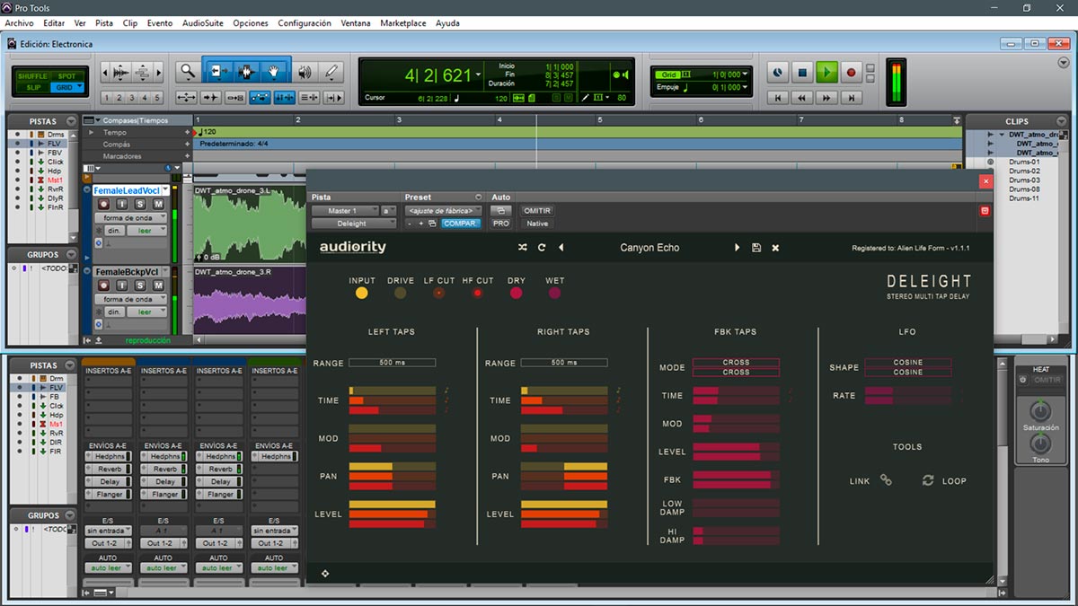Click the Go to End transport button

coord(852,97)
